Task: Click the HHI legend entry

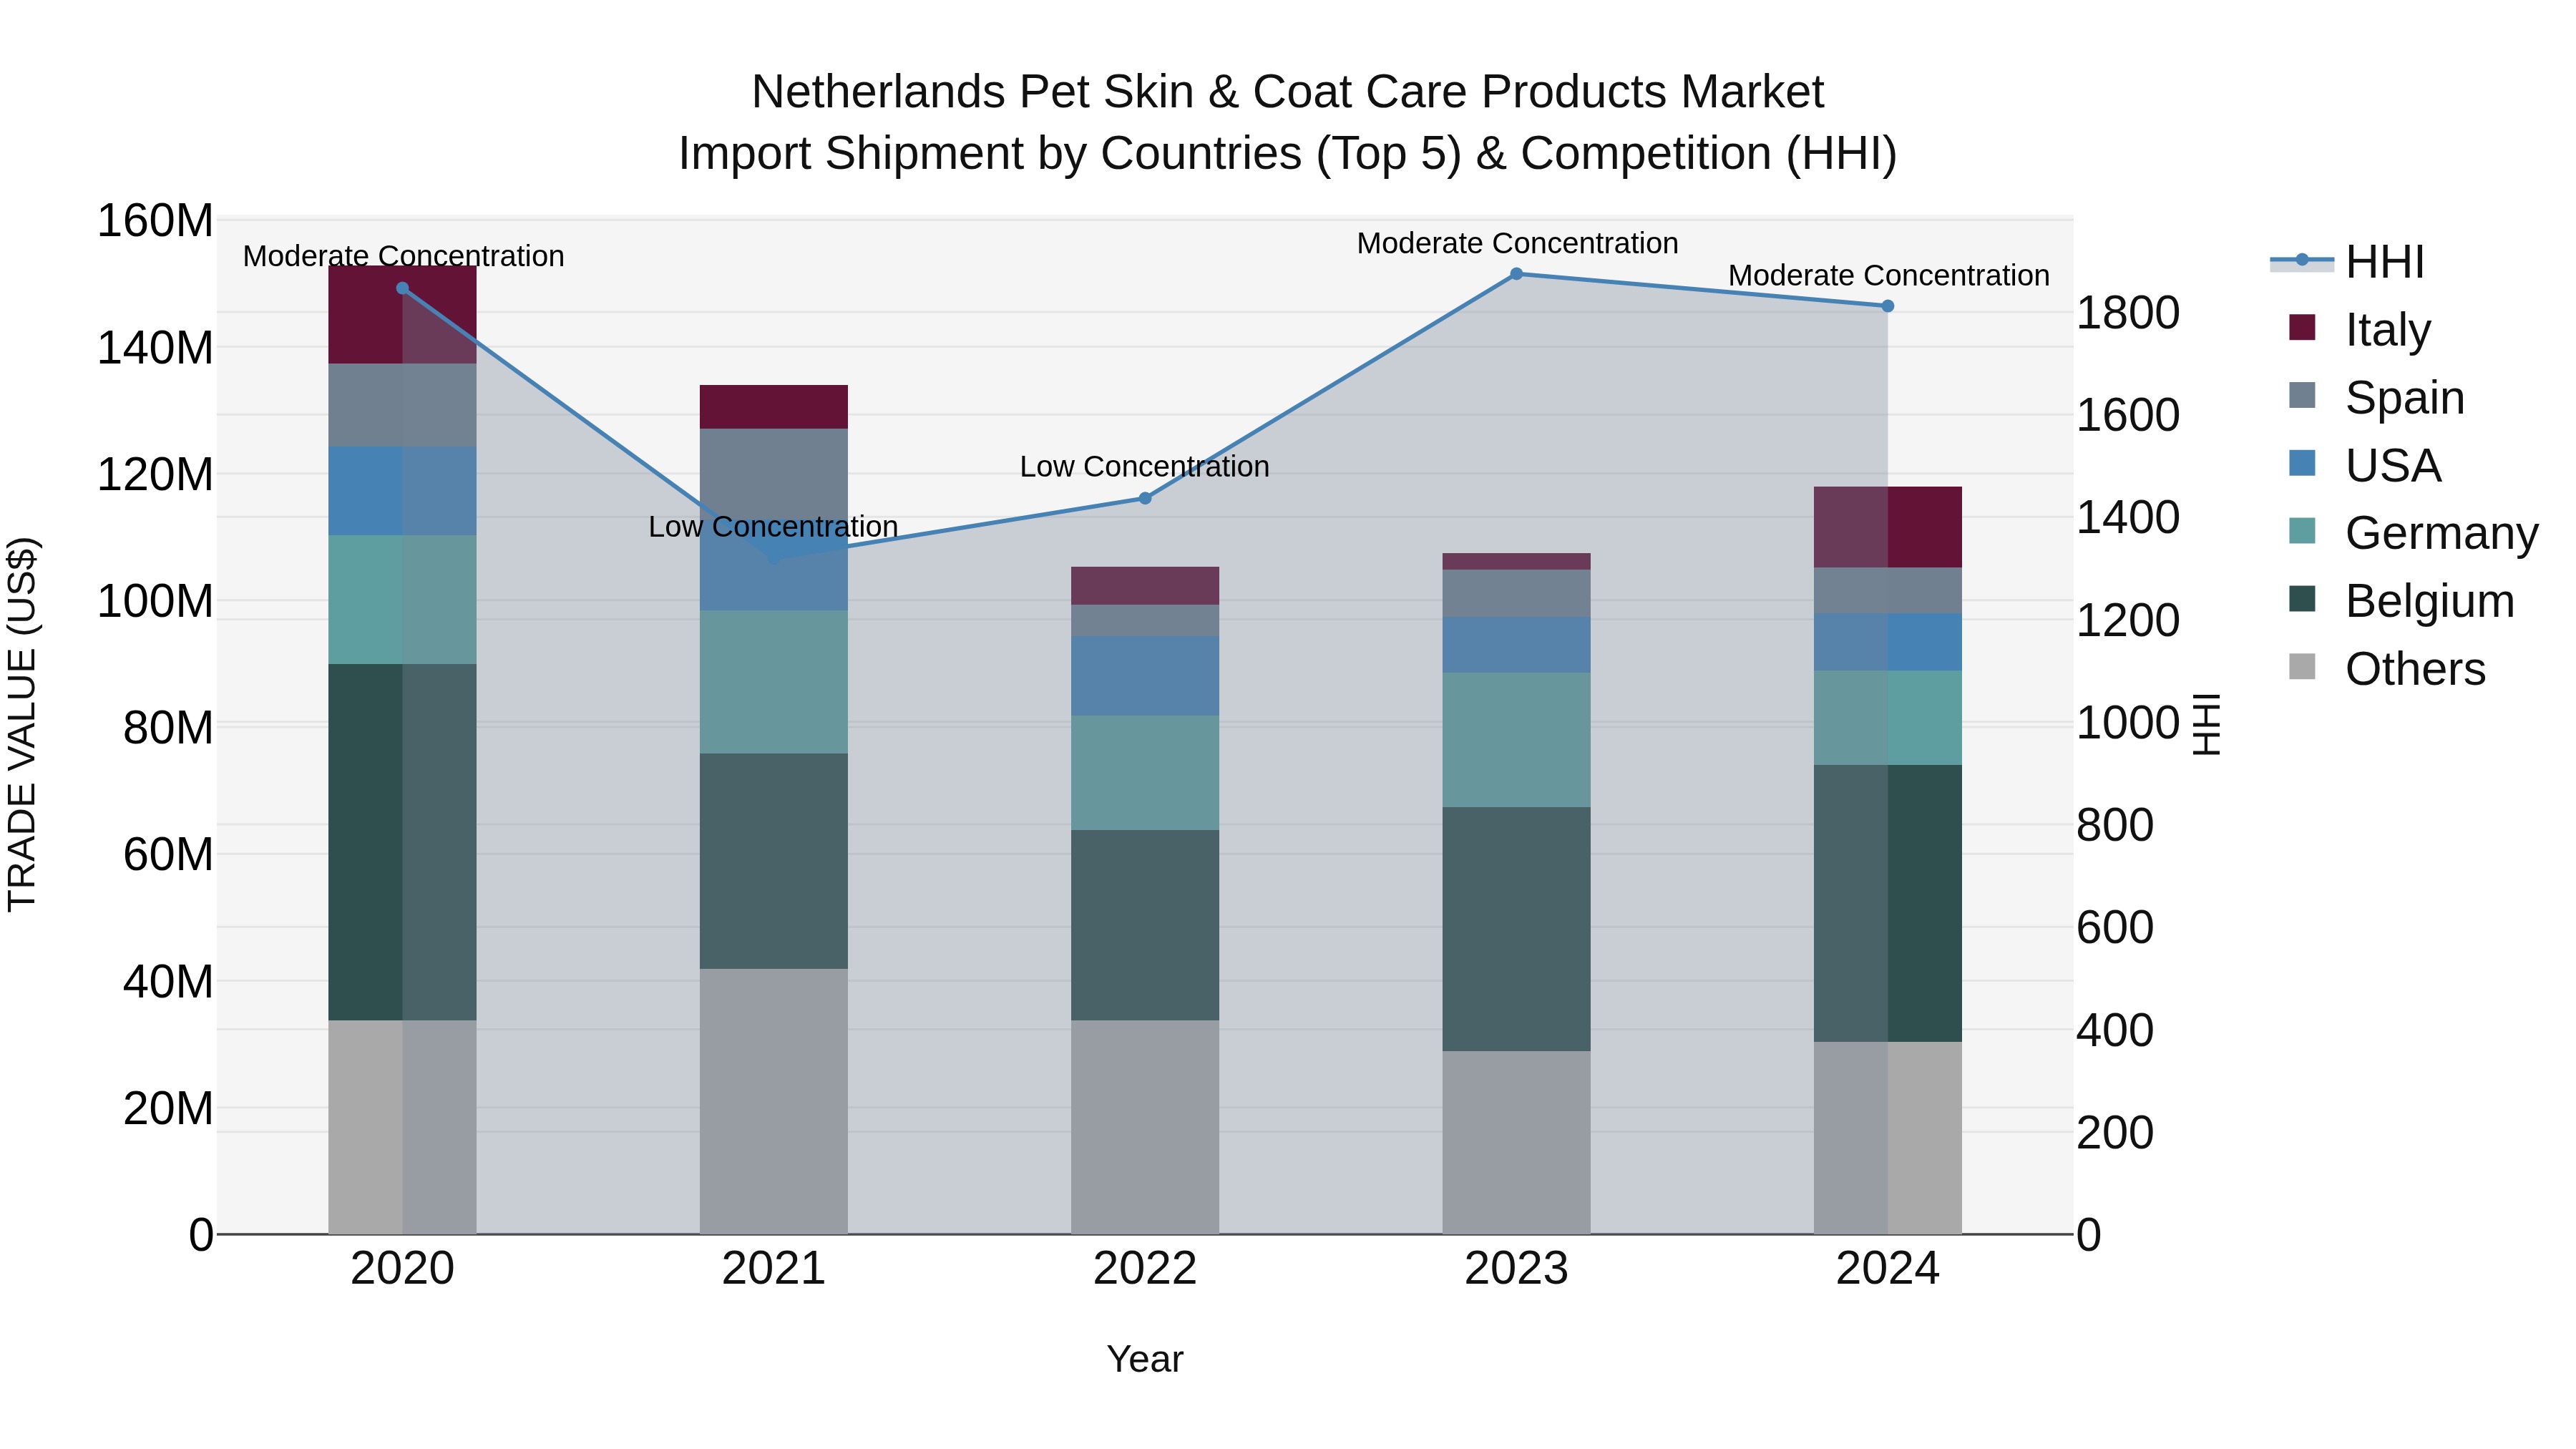Action: click(2347, 262)
